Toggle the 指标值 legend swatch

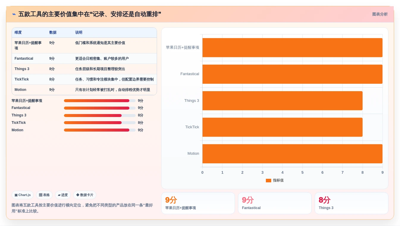tap(269, 181)
